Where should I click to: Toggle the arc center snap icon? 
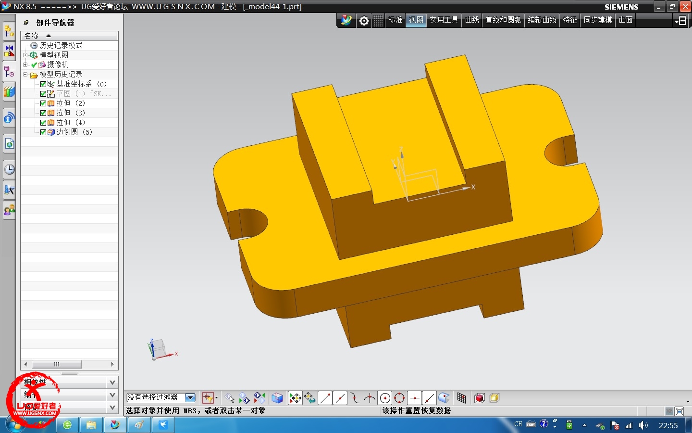click(385, 398)
